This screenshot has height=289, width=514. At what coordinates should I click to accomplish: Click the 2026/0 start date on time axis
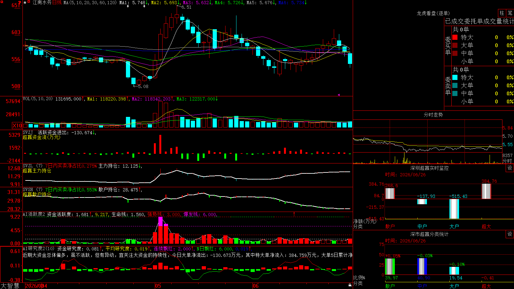tap(33, 286)
